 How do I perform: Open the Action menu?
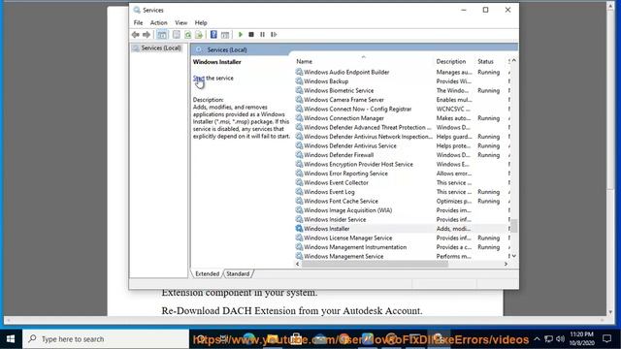pos(158,23)
